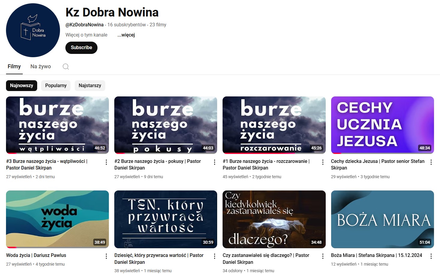Select the Popularny sort chip
Screen dimensions: 440x274
point(56,86)
